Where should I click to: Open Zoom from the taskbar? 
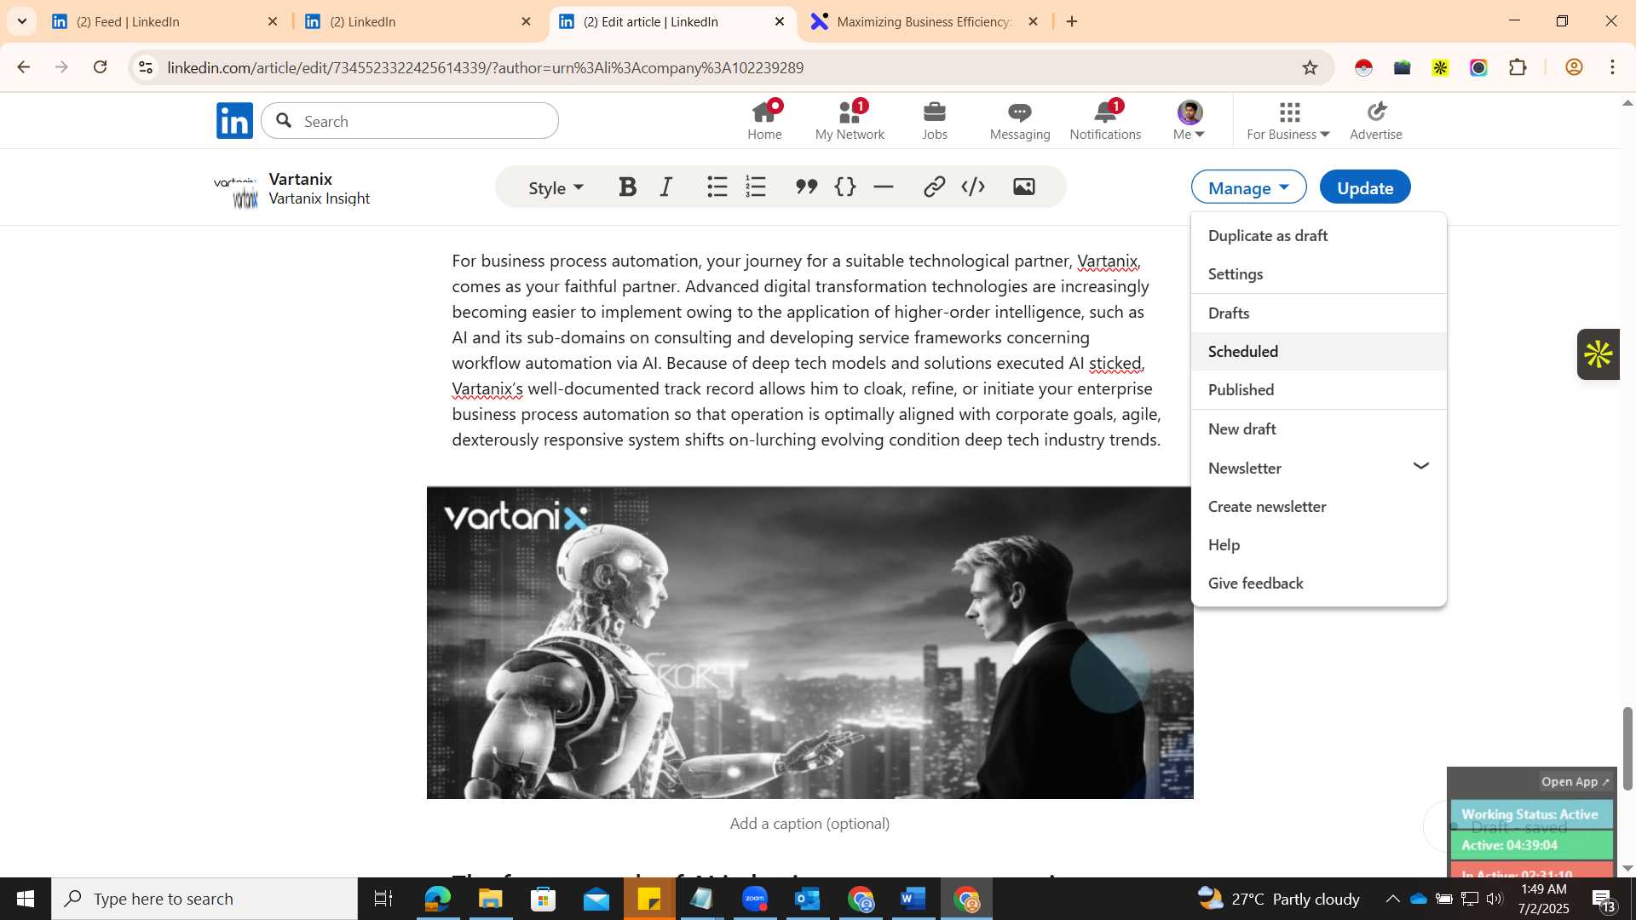[x=754, y=899]
